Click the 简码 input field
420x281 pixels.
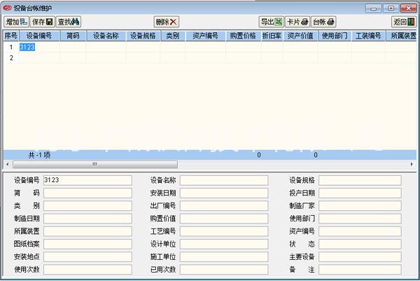coord(88,193)
